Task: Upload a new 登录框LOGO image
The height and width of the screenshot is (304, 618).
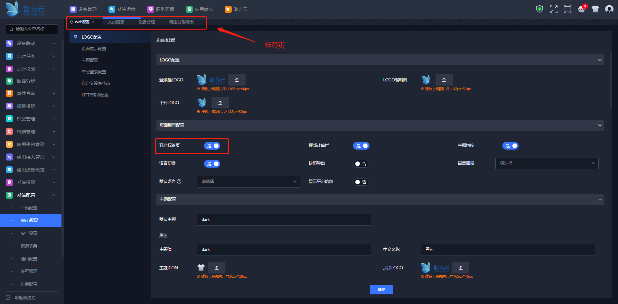Action: 237,80
